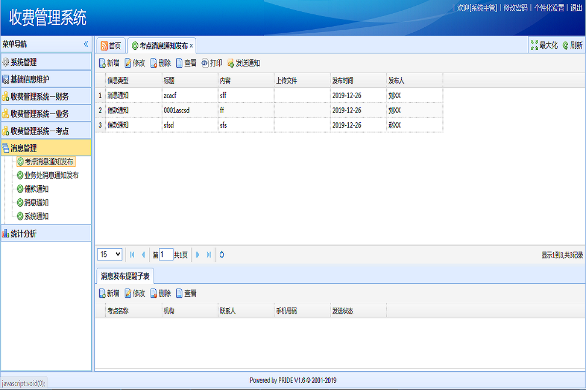Refresh the grid using pagination reload icon
Image resolution: width=586 pixels, height=390 pixels.
[x=222, y=254]
